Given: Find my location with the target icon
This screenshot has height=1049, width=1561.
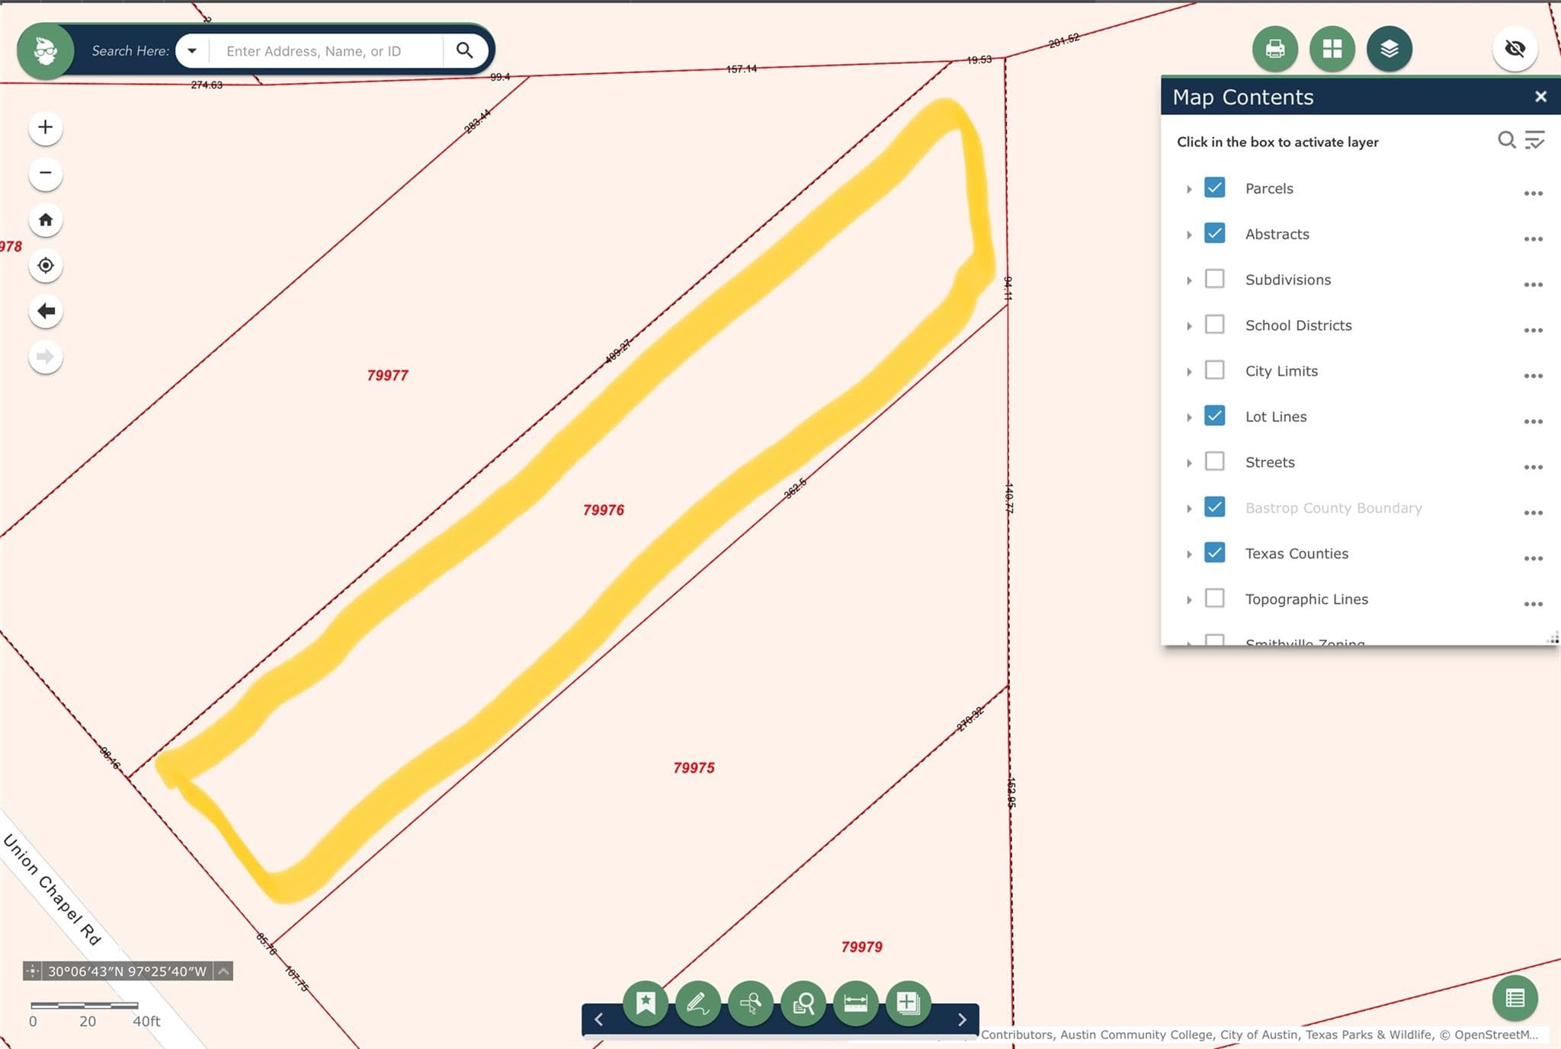Looking at the screenshot, I should tap(46, 265).
